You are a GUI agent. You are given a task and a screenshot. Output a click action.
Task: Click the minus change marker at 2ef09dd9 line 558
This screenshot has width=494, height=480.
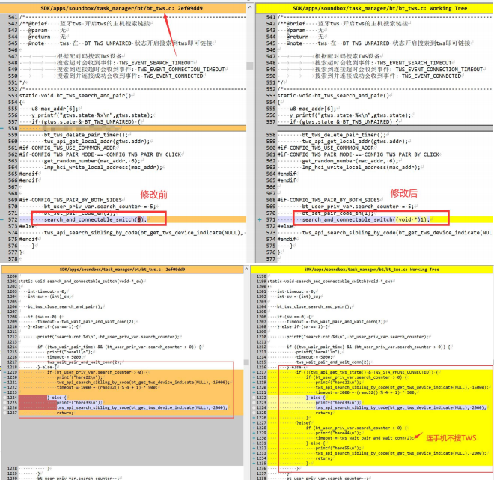[x=2, y=128]
